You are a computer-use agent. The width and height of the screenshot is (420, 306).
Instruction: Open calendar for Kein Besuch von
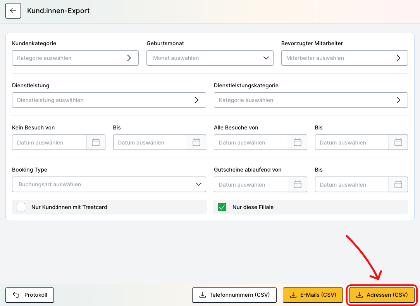point(96,143)
